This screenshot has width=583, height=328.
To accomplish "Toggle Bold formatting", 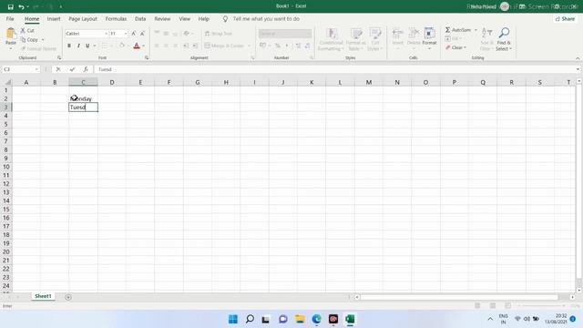I will tap(69, 46).
